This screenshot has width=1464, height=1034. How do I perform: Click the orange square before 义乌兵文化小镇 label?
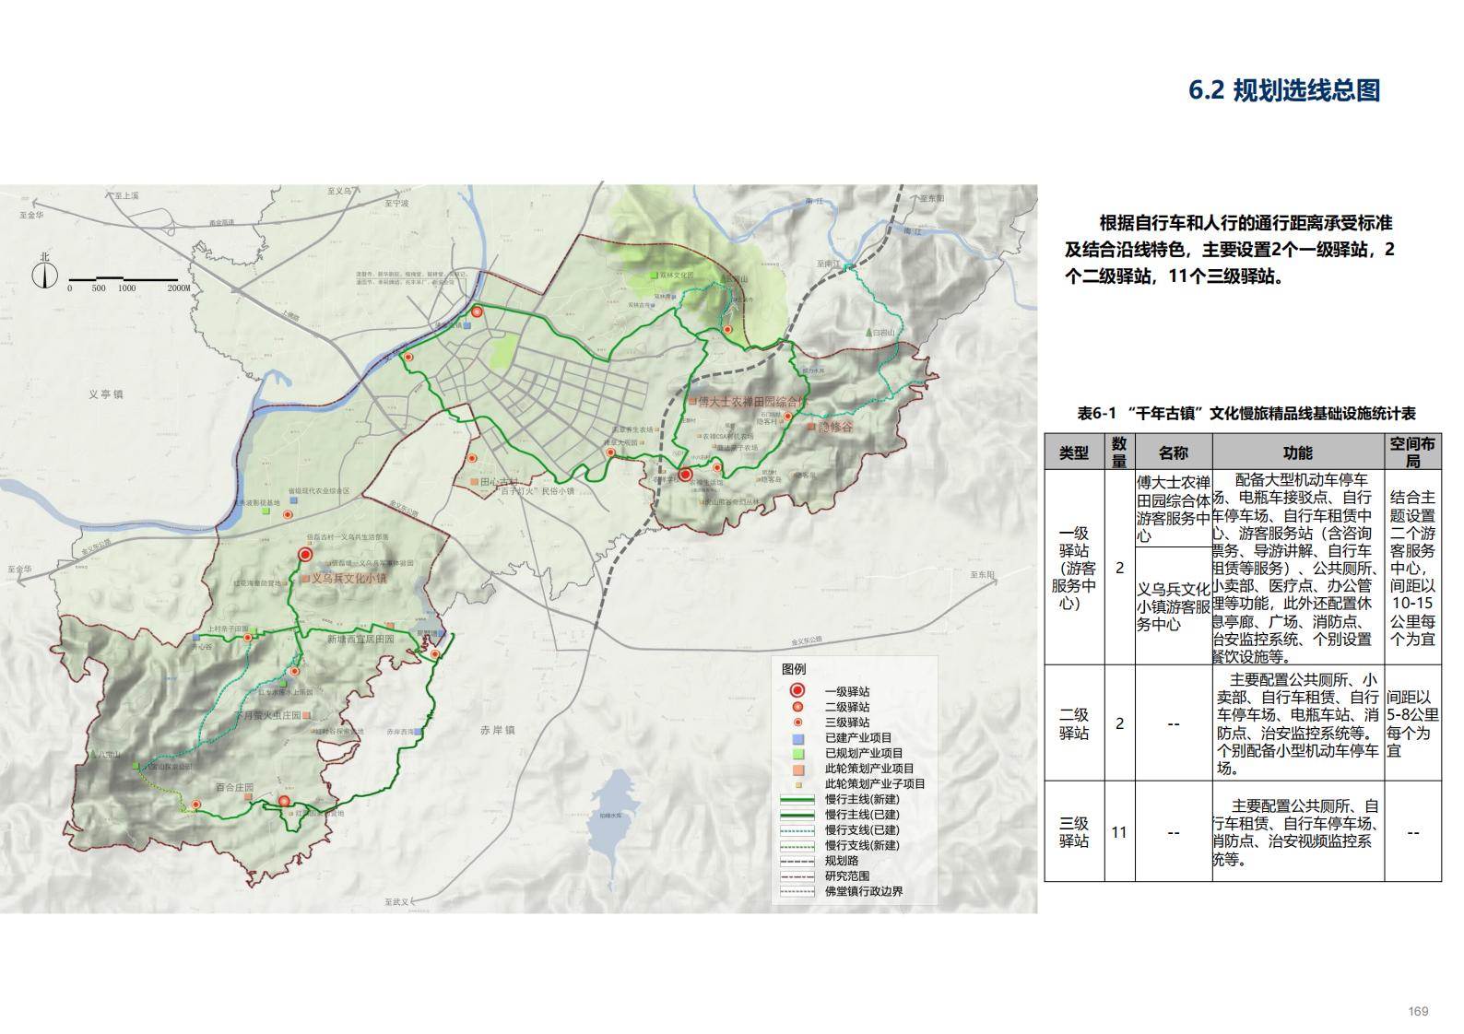[x=305, y=579]
